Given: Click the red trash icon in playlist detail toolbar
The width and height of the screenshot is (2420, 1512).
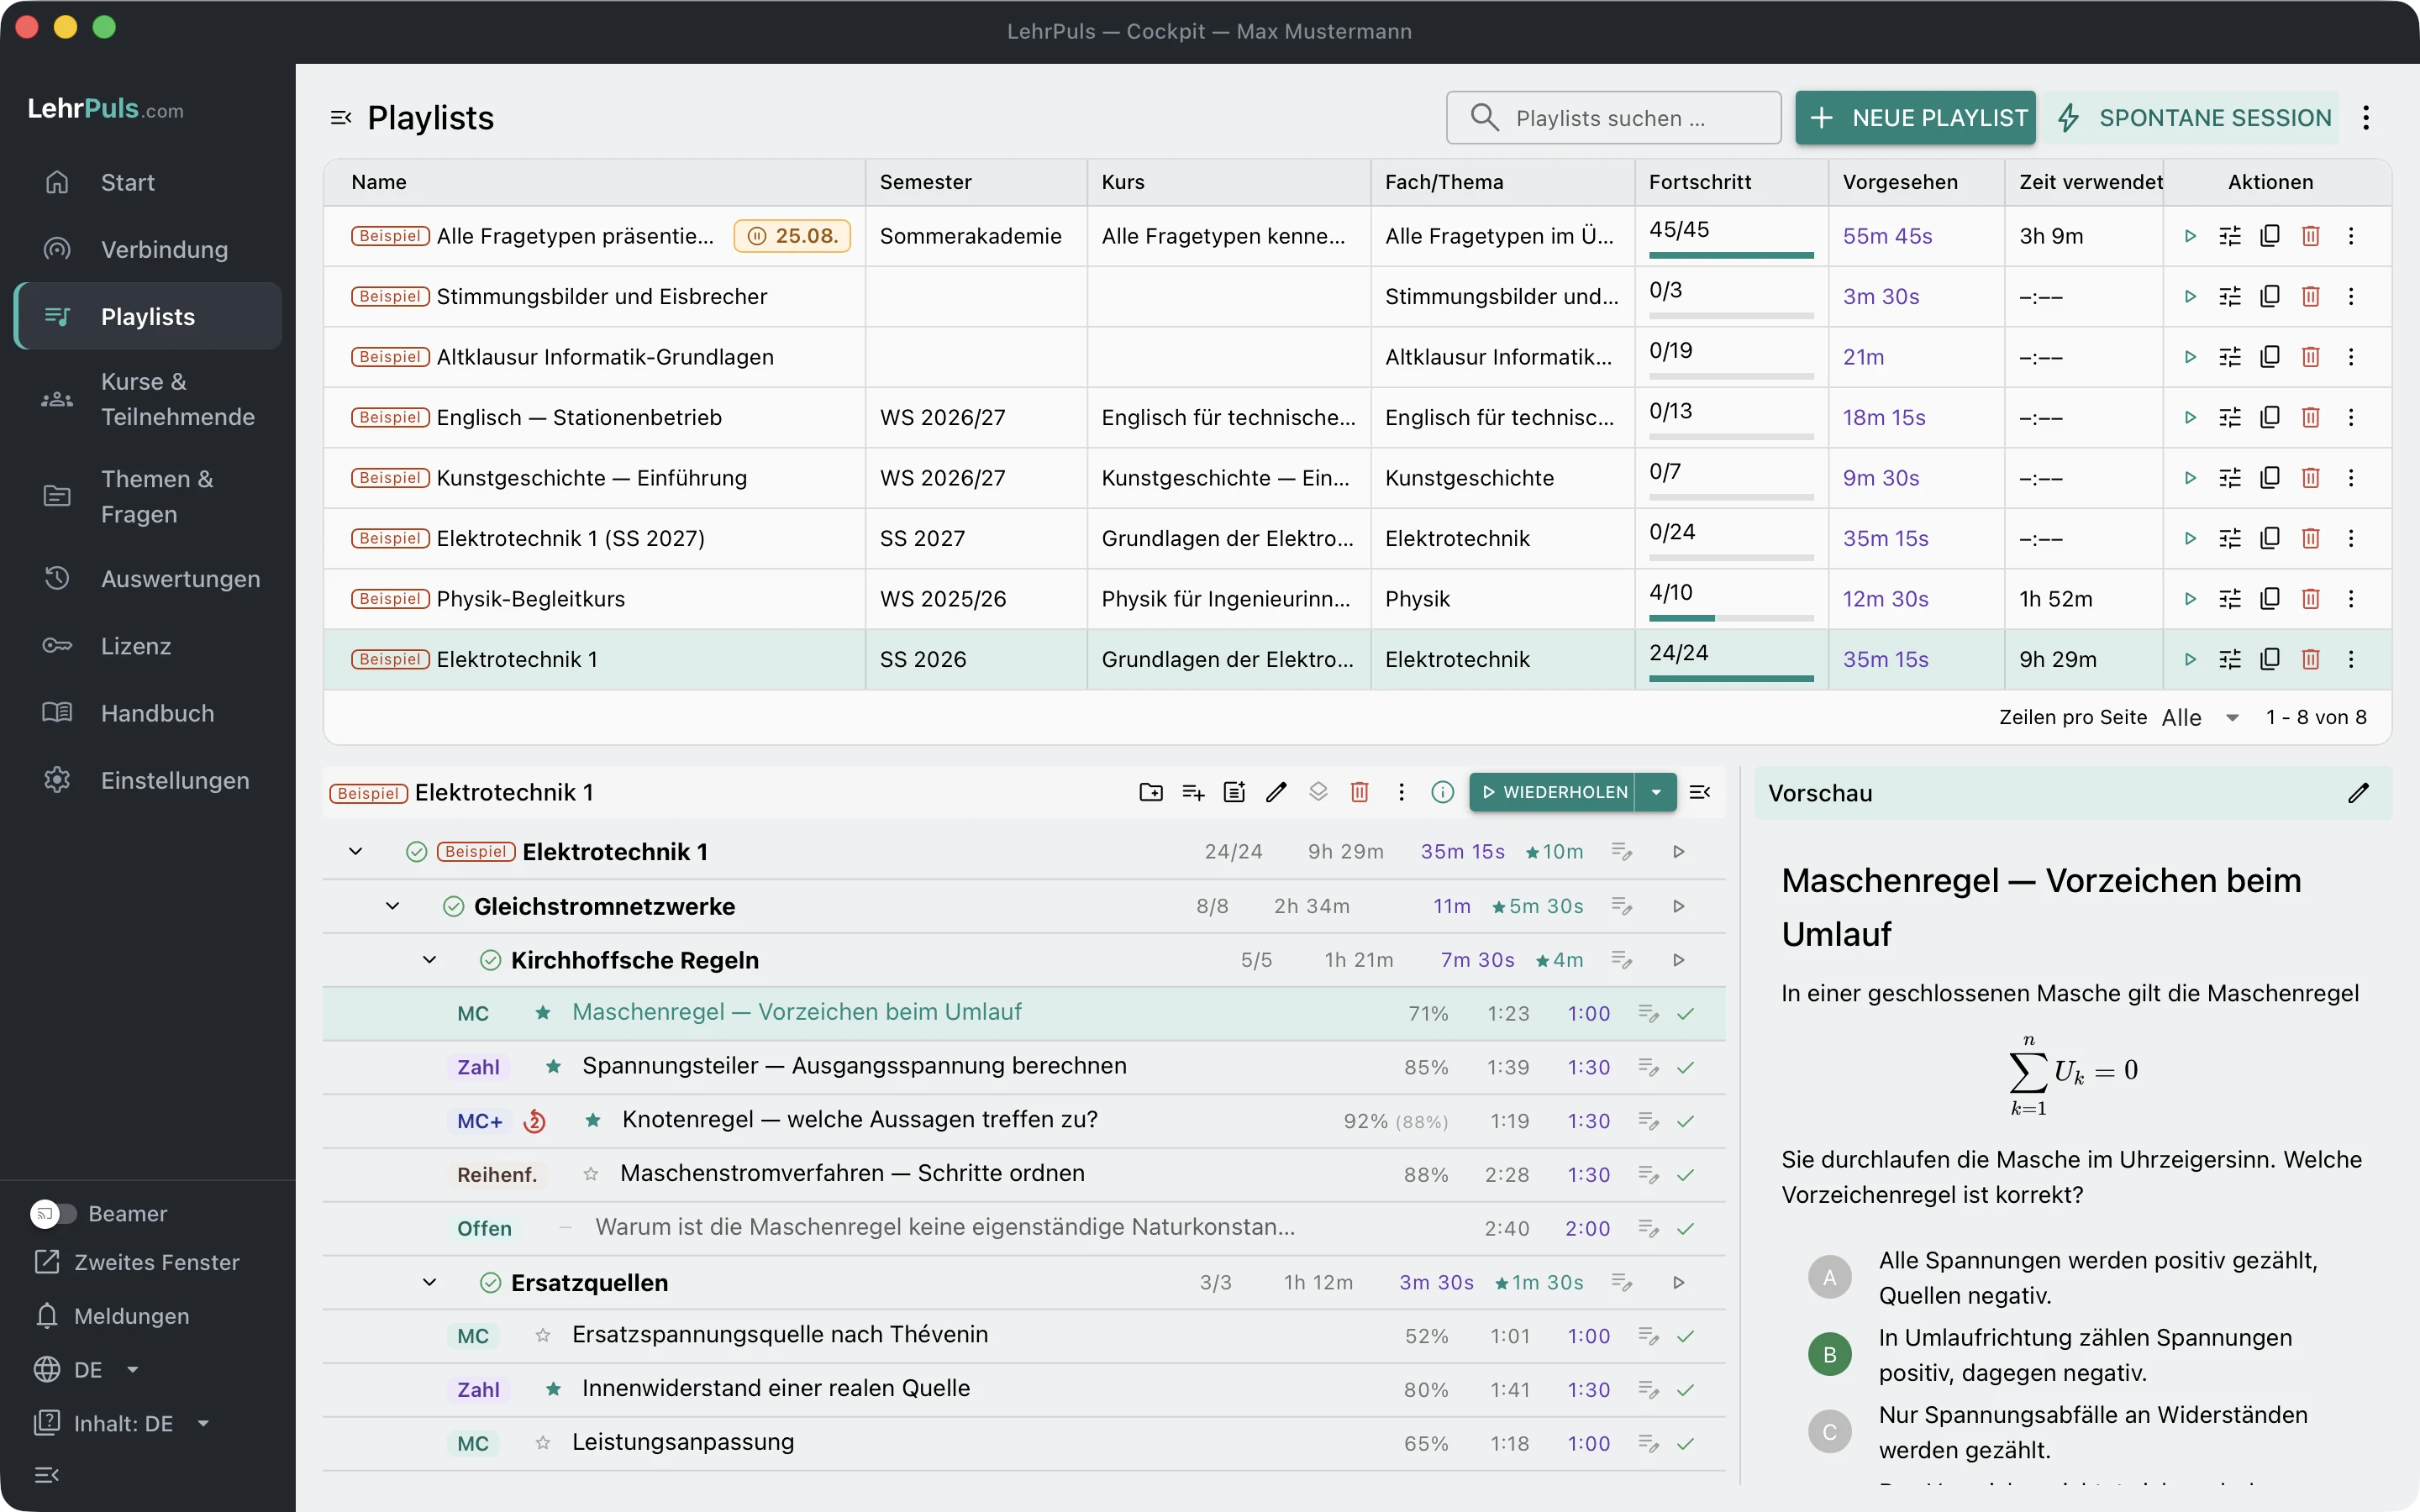Looking at the screenshot, I should click(1359, 792).
